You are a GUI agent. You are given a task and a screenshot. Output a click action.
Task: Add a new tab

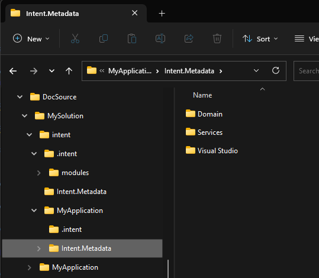162,14
